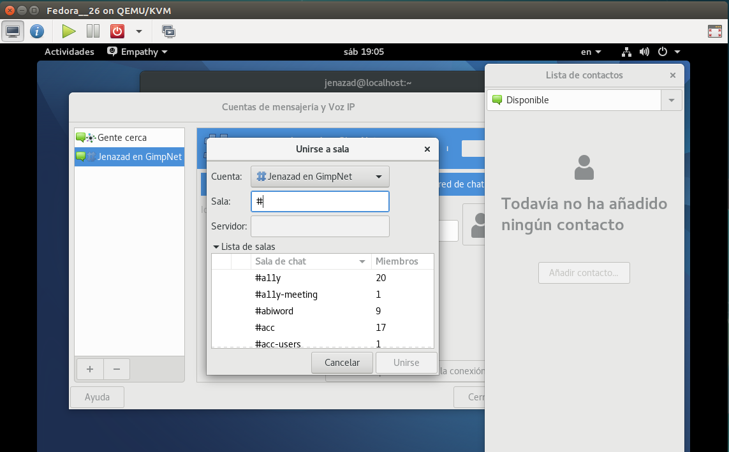Open the Cuenta account combo box
This screenshot has width=729, height=452.
click(x=320, y=177)
